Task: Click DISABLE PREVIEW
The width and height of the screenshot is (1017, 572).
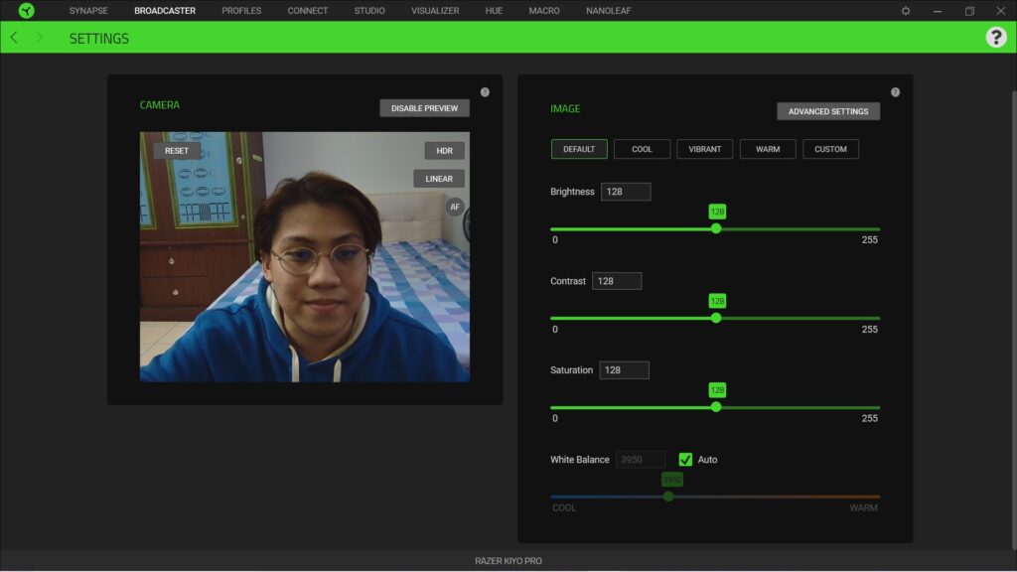Action: tap(424, 107)
